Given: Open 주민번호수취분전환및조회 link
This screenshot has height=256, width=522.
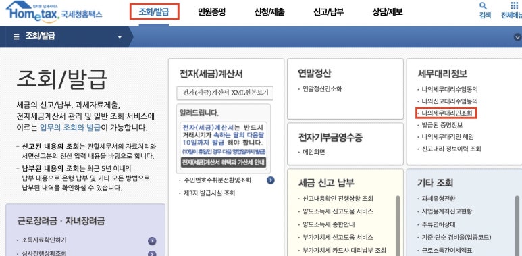Looking at the screenshot, I should 217,180.
